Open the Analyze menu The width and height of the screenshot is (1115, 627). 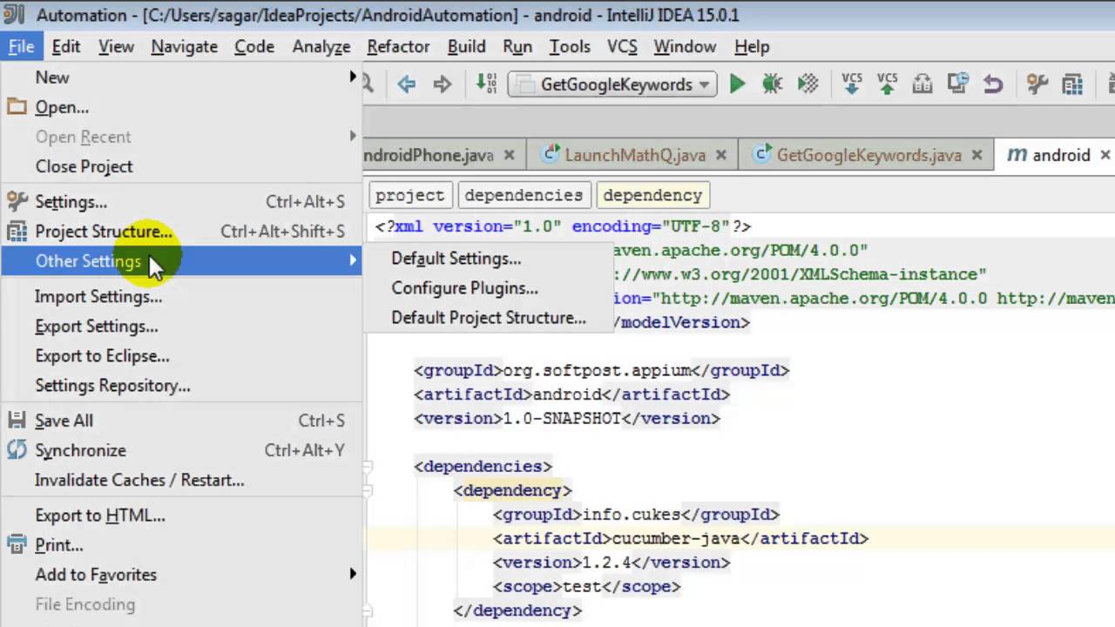[x=321, y=47]
